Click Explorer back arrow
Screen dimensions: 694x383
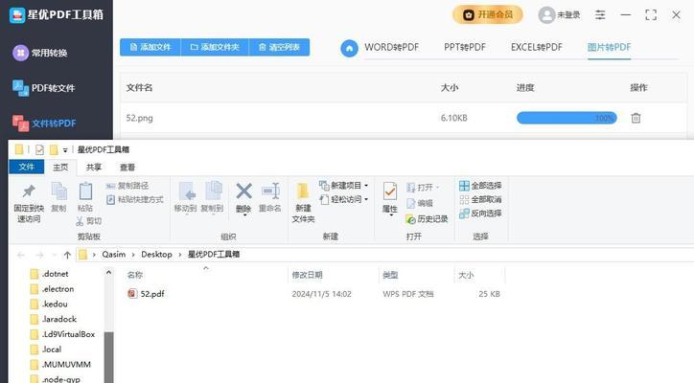coord(21,255)
